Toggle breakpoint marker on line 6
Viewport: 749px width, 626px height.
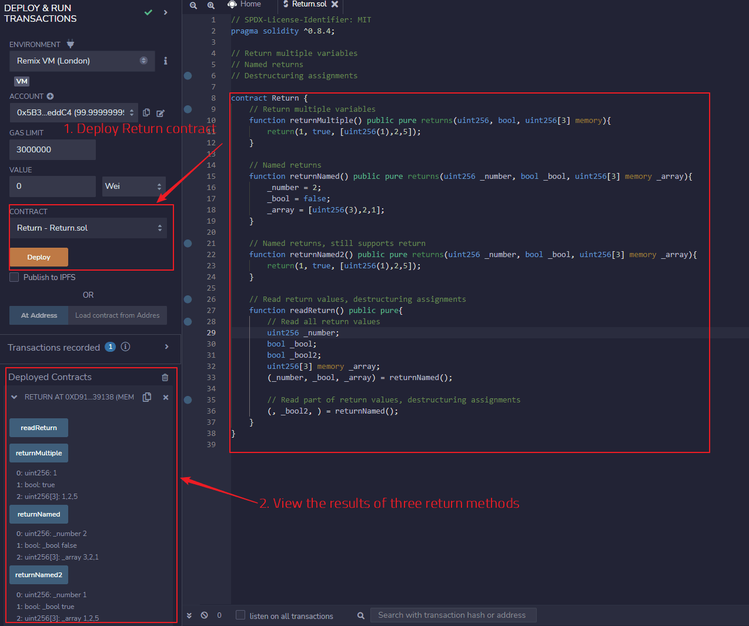[x=188, y=76]
